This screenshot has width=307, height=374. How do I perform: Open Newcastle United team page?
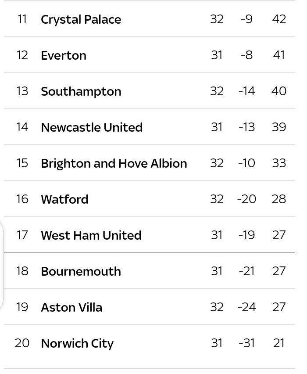[x=92, y=127]
